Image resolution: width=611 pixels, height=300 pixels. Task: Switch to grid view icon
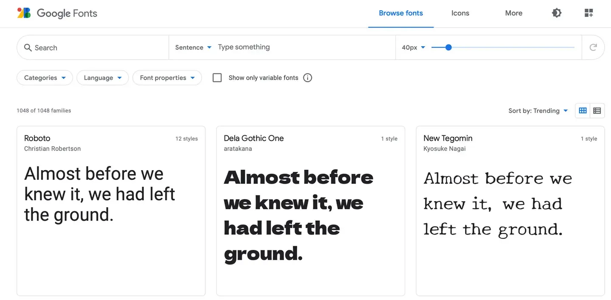point(583,110)
